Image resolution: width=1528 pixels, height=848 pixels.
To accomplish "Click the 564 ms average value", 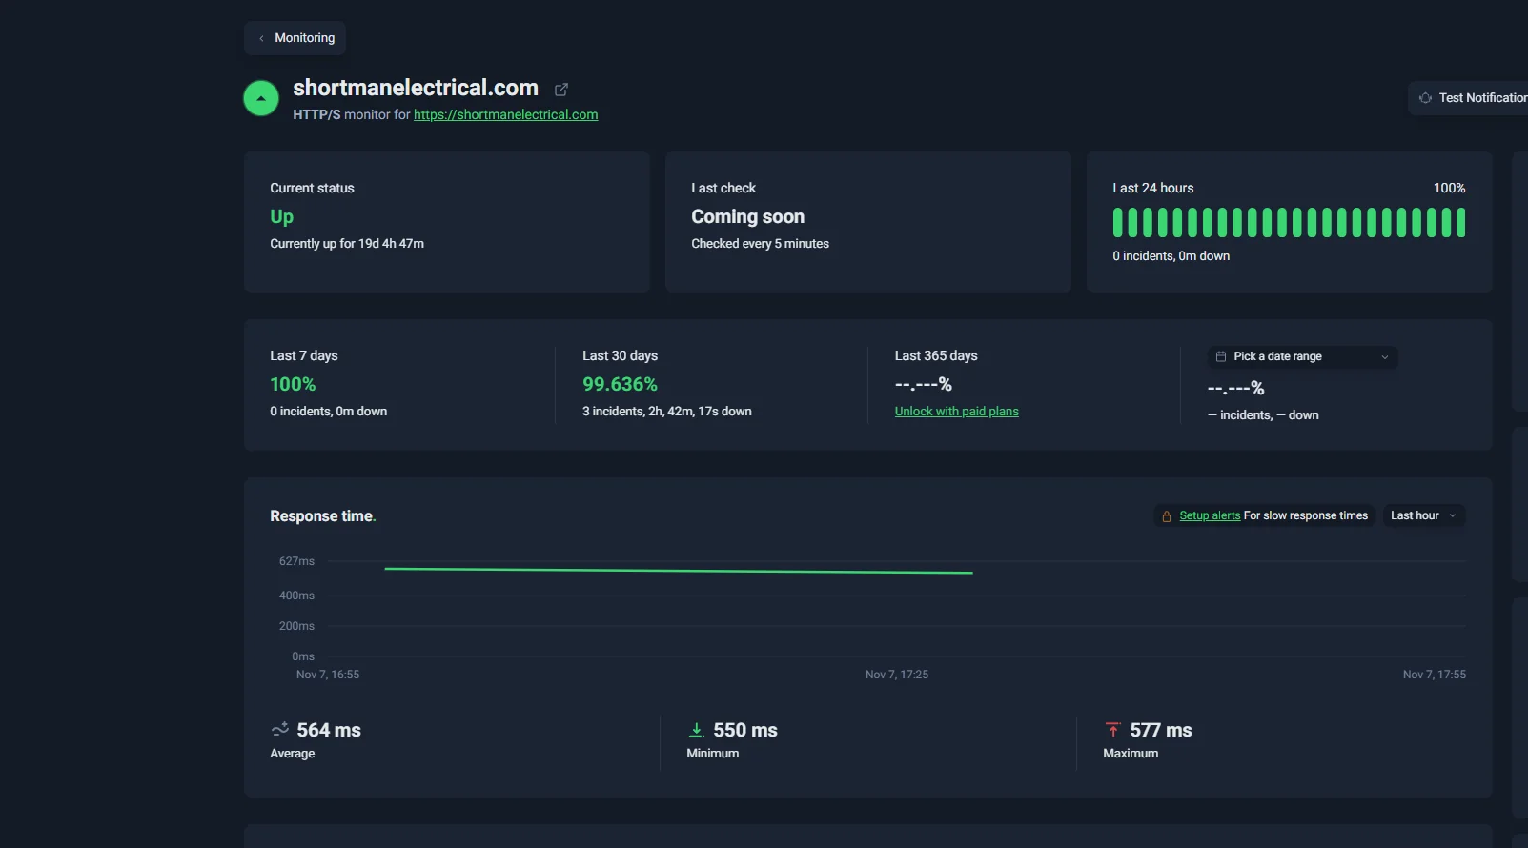I will [x=329, y=730].
